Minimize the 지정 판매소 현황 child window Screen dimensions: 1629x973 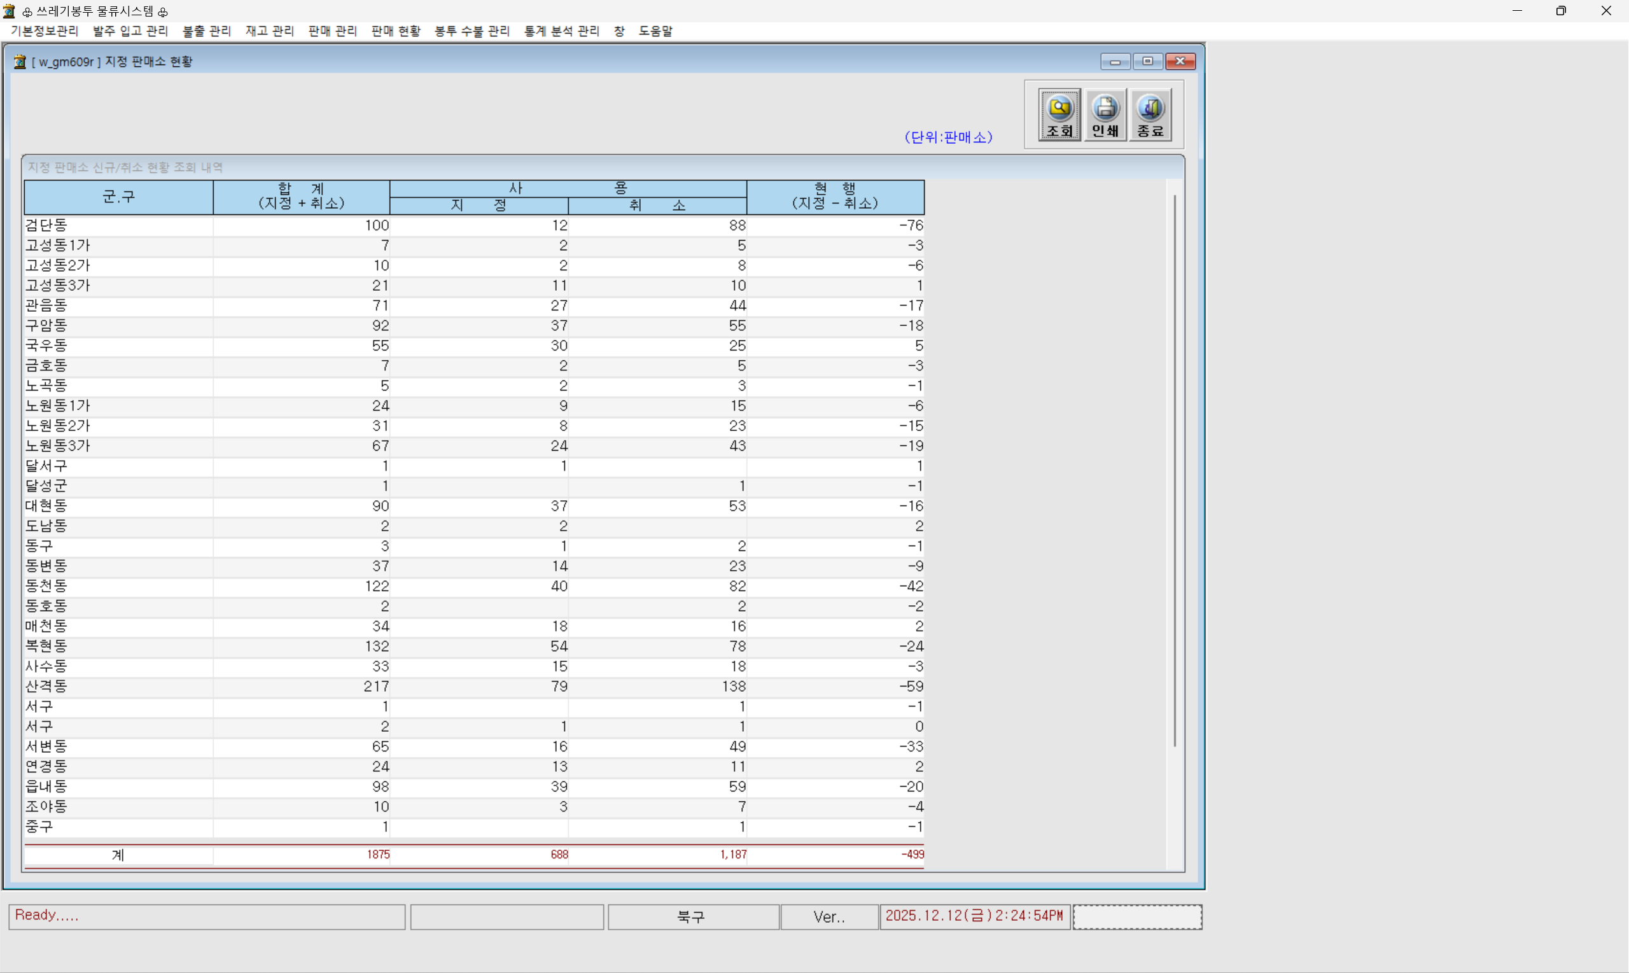click(x=1115, y=61)
